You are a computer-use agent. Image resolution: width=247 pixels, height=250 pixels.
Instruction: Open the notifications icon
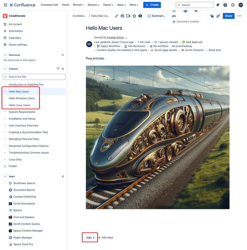pyautogui.click(x=218, y=5)
